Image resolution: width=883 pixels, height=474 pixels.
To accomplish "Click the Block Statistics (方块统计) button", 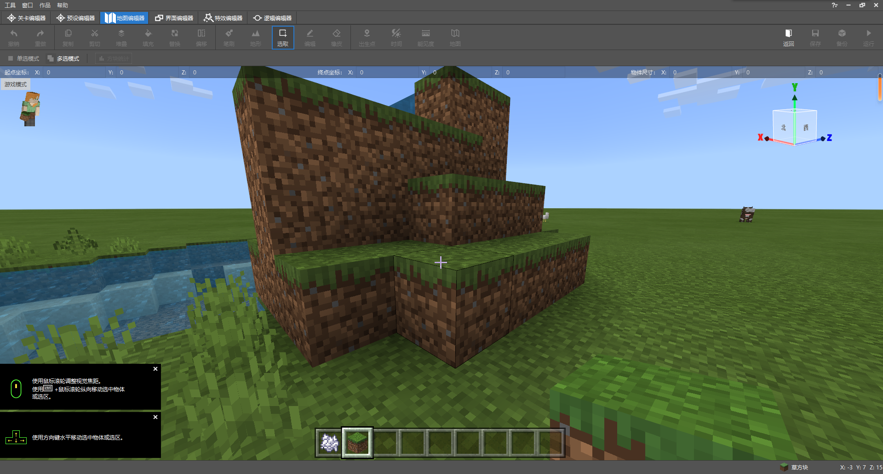I will coord(114,59).
